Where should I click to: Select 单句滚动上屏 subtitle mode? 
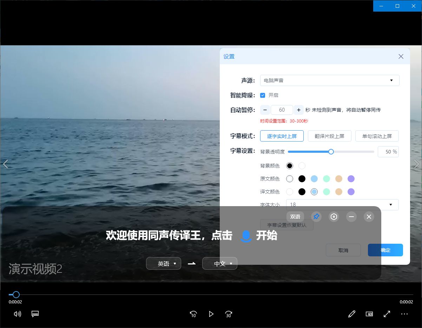[x=377, y=136]
